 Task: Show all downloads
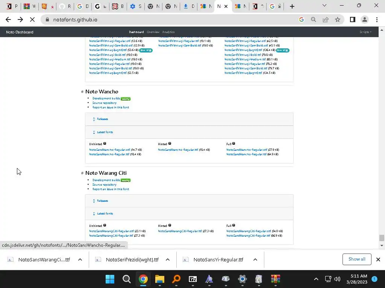pyautogui.click(x=357, y=259)
